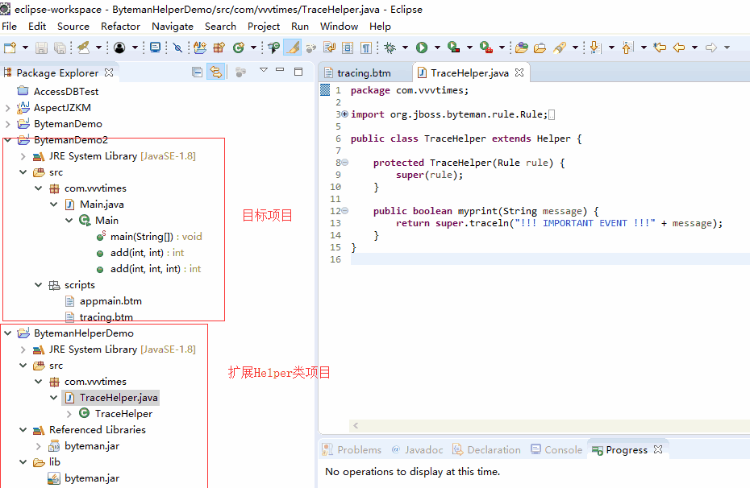Screen dimensions: 750x488
Task: Close the Progress view tab
Action: tap(658, 449)
